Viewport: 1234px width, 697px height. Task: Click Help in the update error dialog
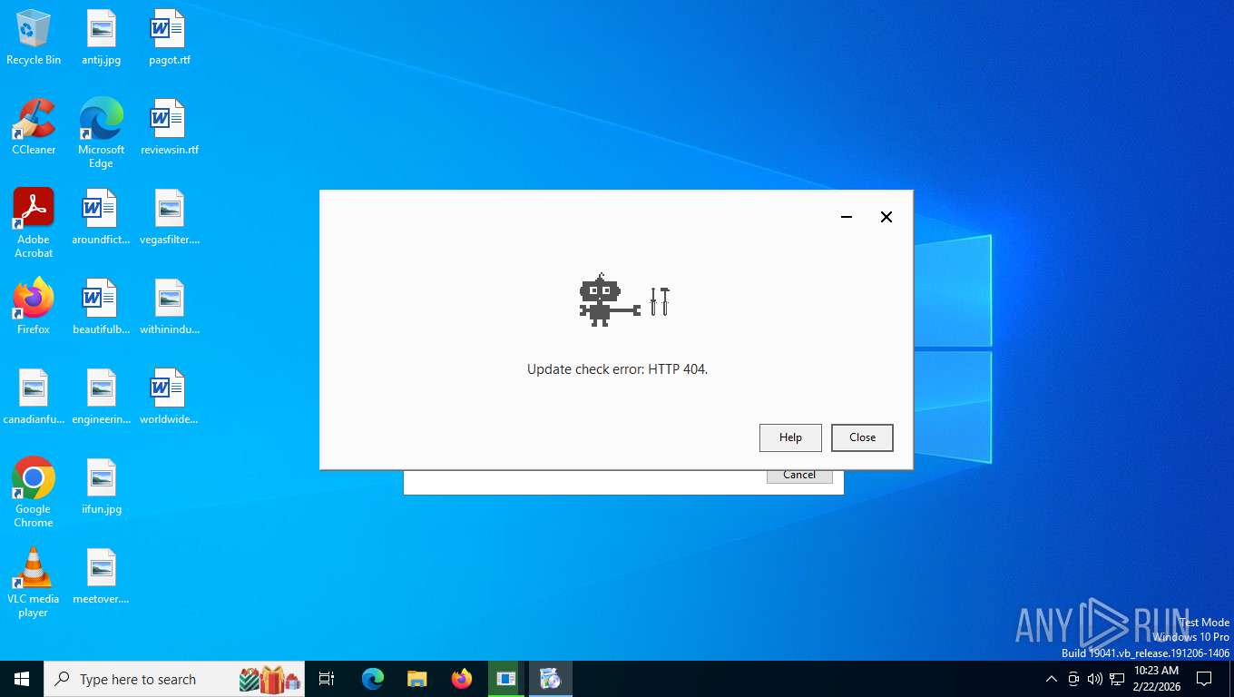(790, 437)
